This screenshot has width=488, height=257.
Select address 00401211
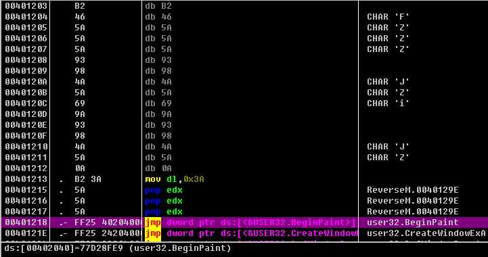pyautogui.click(x=26, y=158)
